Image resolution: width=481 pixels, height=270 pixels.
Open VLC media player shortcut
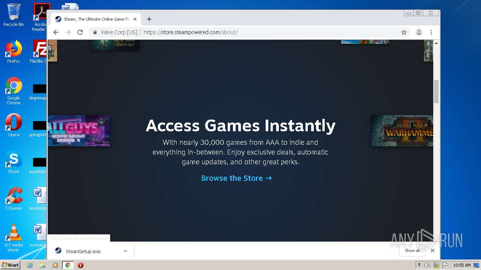pos(14,238)
